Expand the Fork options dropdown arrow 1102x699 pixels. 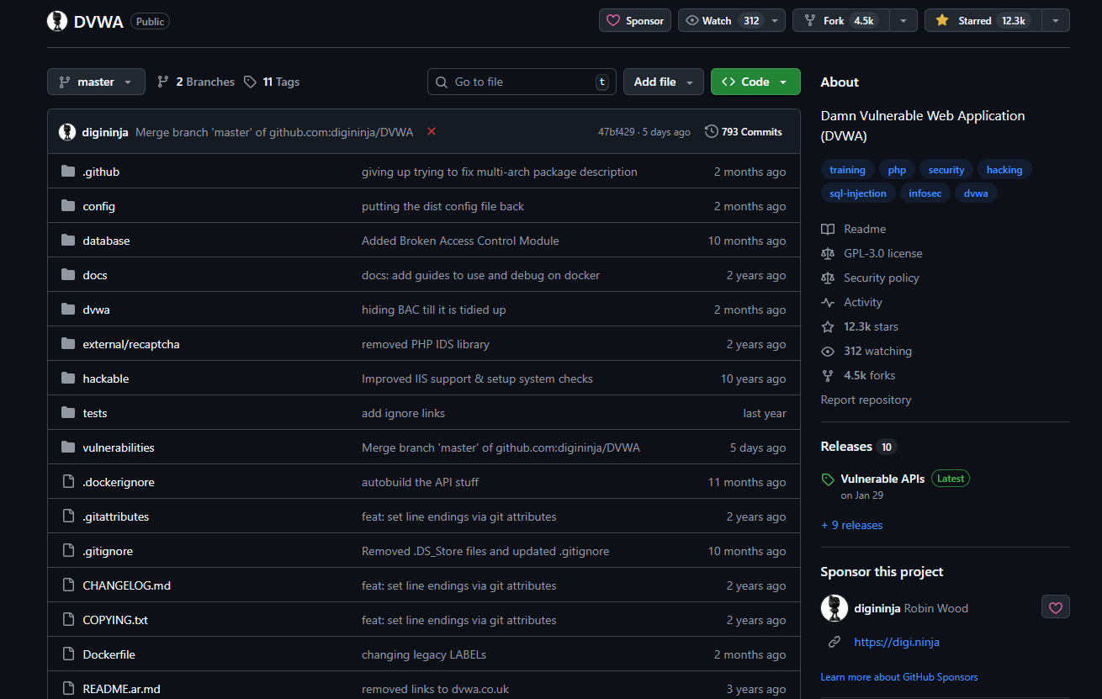[x=903, y=21]
